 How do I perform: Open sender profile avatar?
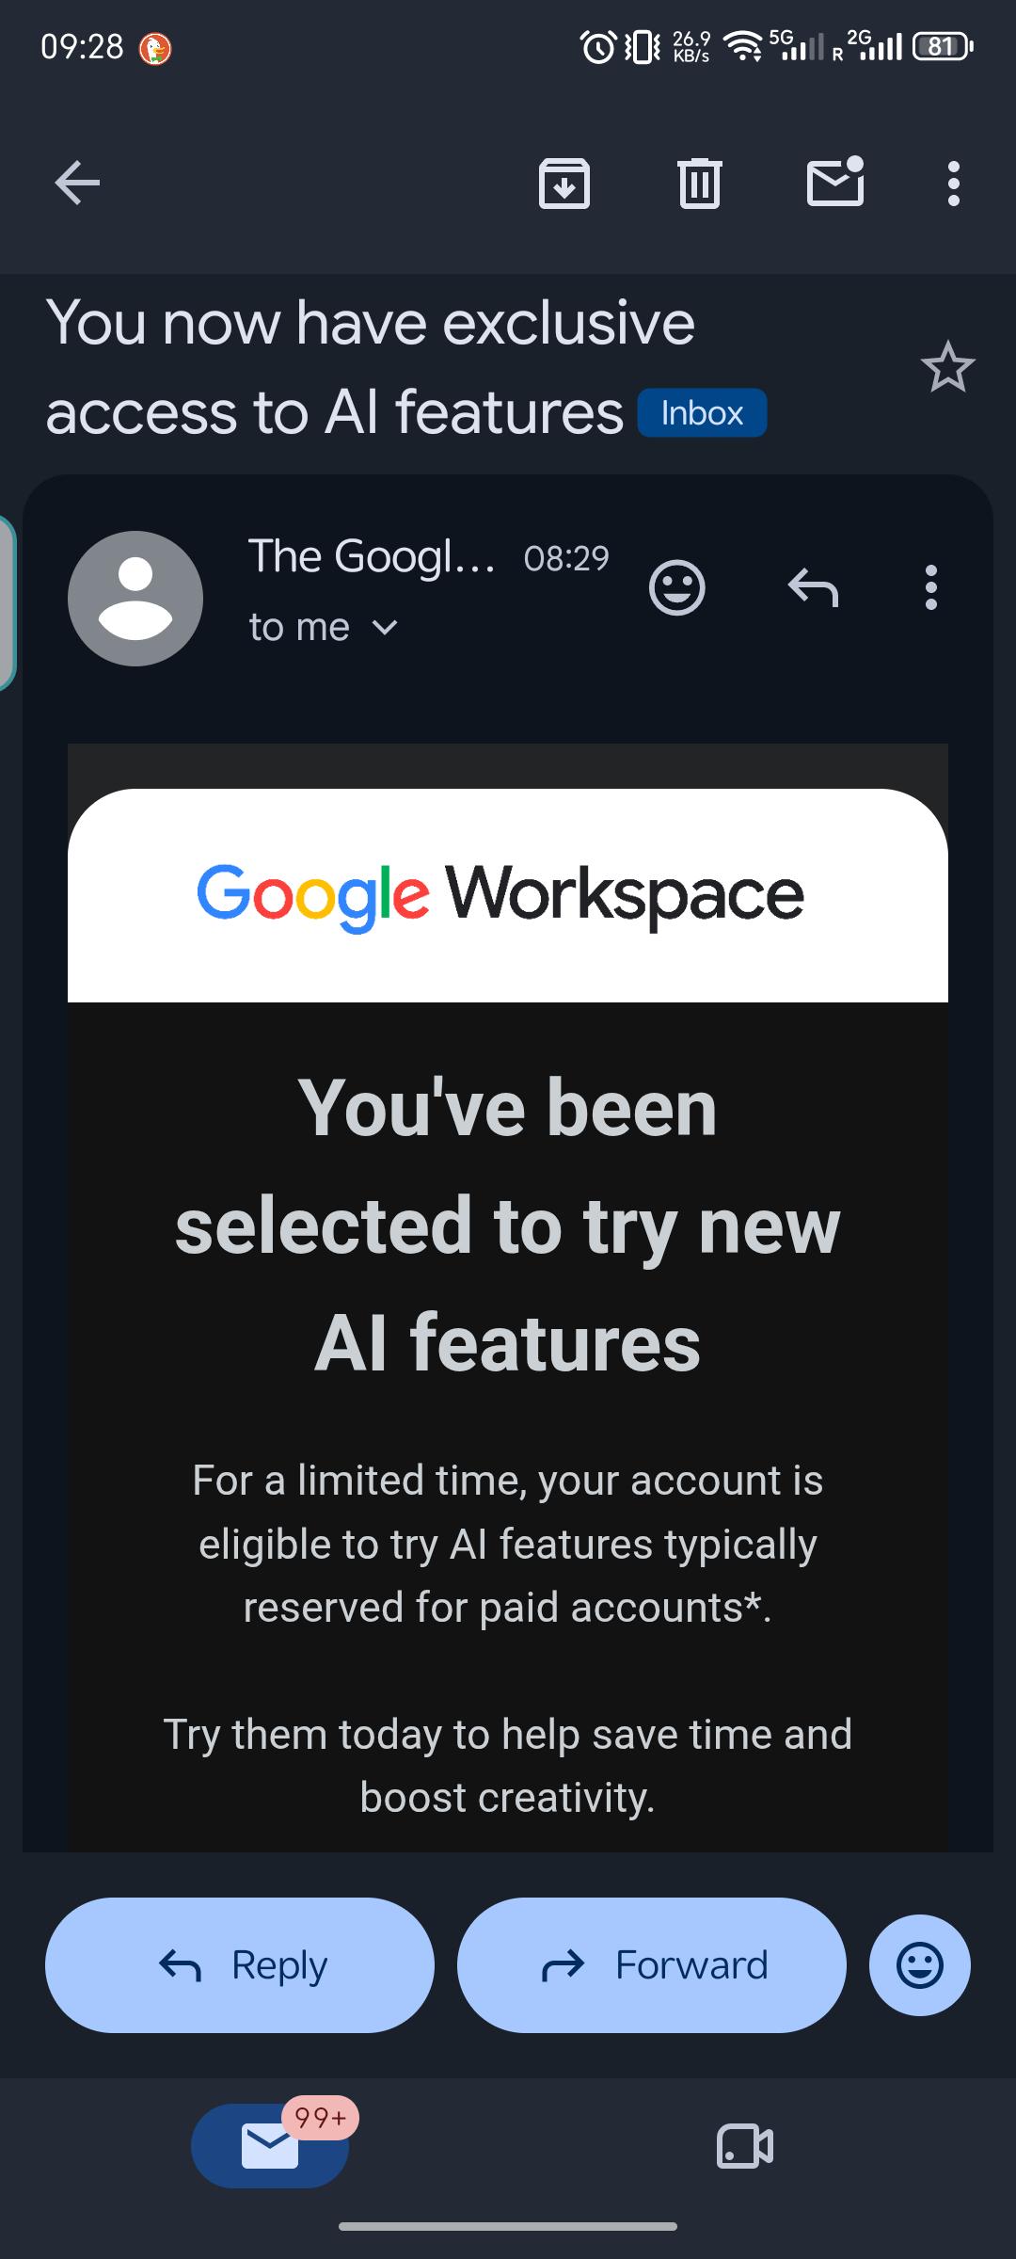pyautogui.click(x=135, y=599)
